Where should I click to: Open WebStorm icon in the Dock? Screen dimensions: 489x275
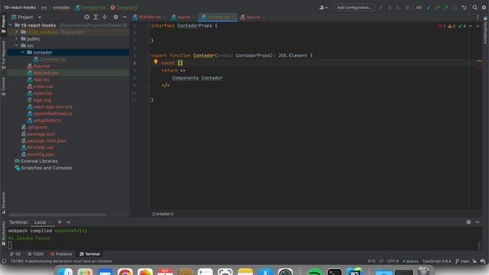[355, 272]
